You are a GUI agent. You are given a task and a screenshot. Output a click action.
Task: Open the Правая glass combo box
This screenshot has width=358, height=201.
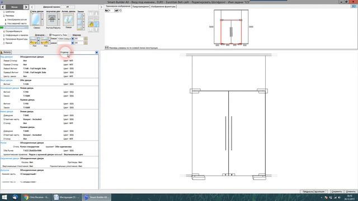65,43
